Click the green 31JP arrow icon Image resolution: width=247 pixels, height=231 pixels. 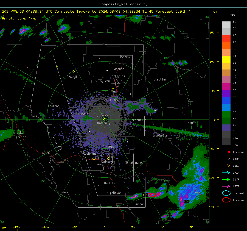click(x=226, y=179)
